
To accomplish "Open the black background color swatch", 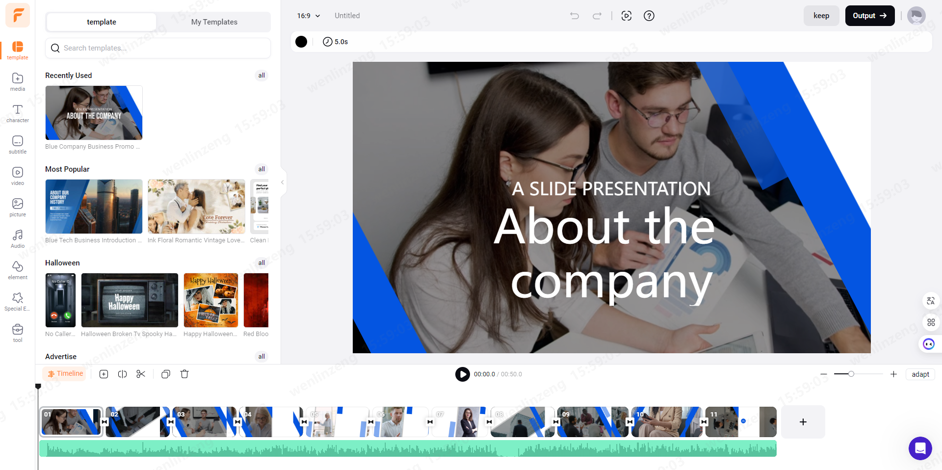I will point(301,42).
